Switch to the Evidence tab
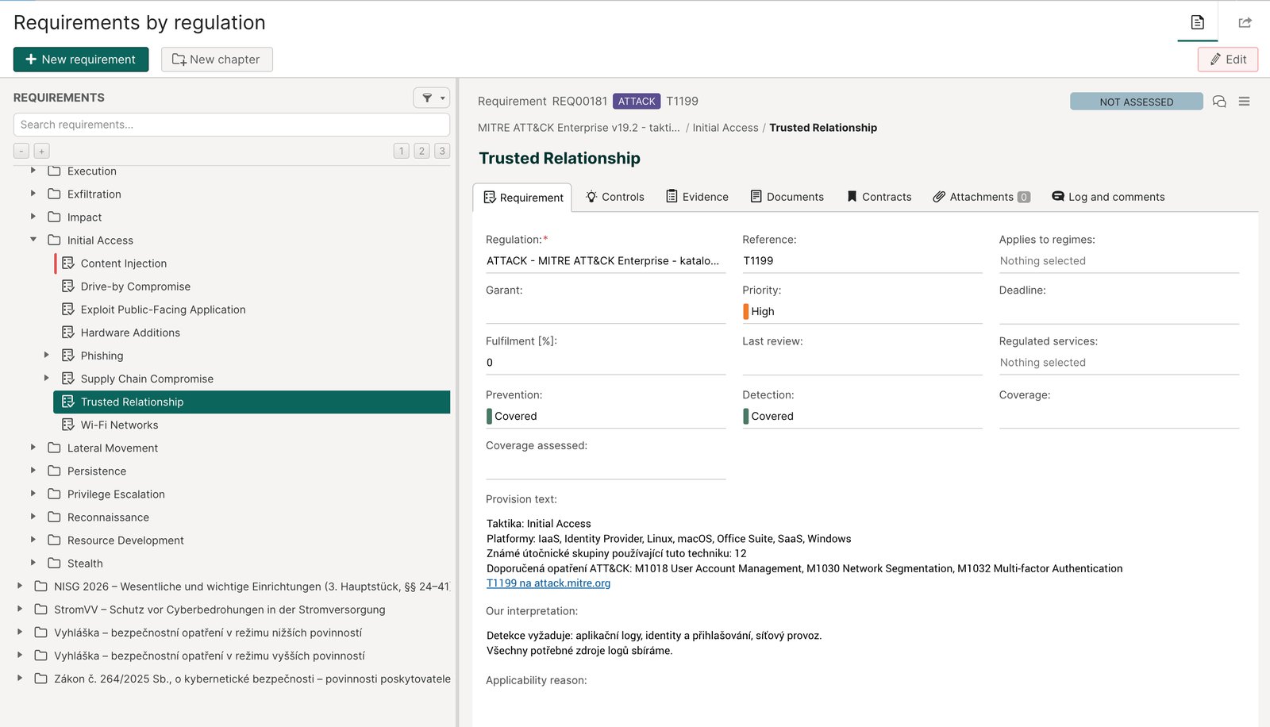This screenshot has width=1270, height=727. [697, 197]
